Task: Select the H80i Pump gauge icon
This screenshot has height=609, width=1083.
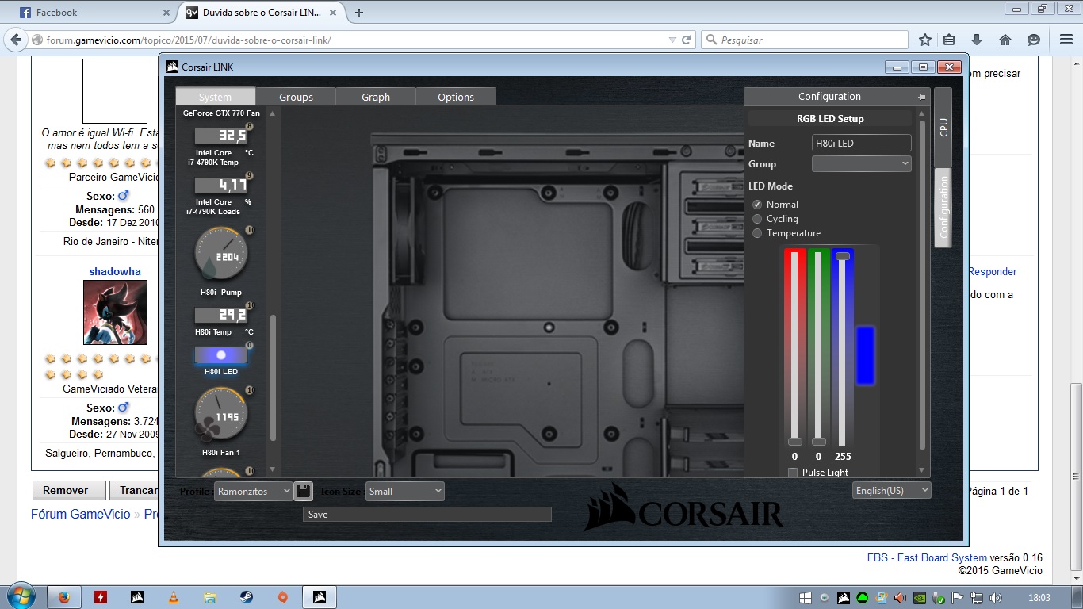Action: (x=221, y=254)
